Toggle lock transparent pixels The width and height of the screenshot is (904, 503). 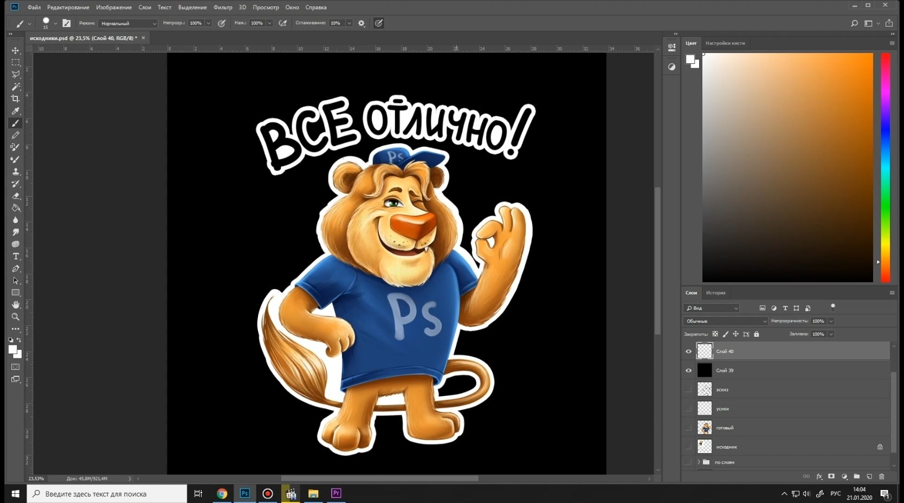[x=715, y=334]
